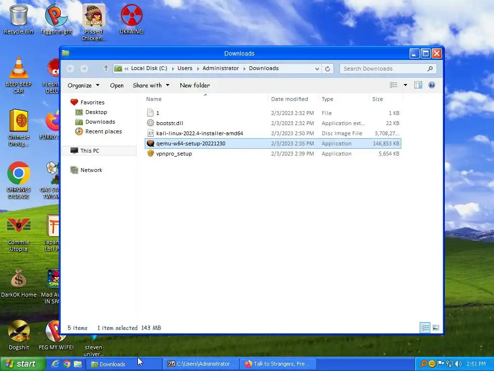
Task: Go up one folder level
Action: click(x=106, y=69)
